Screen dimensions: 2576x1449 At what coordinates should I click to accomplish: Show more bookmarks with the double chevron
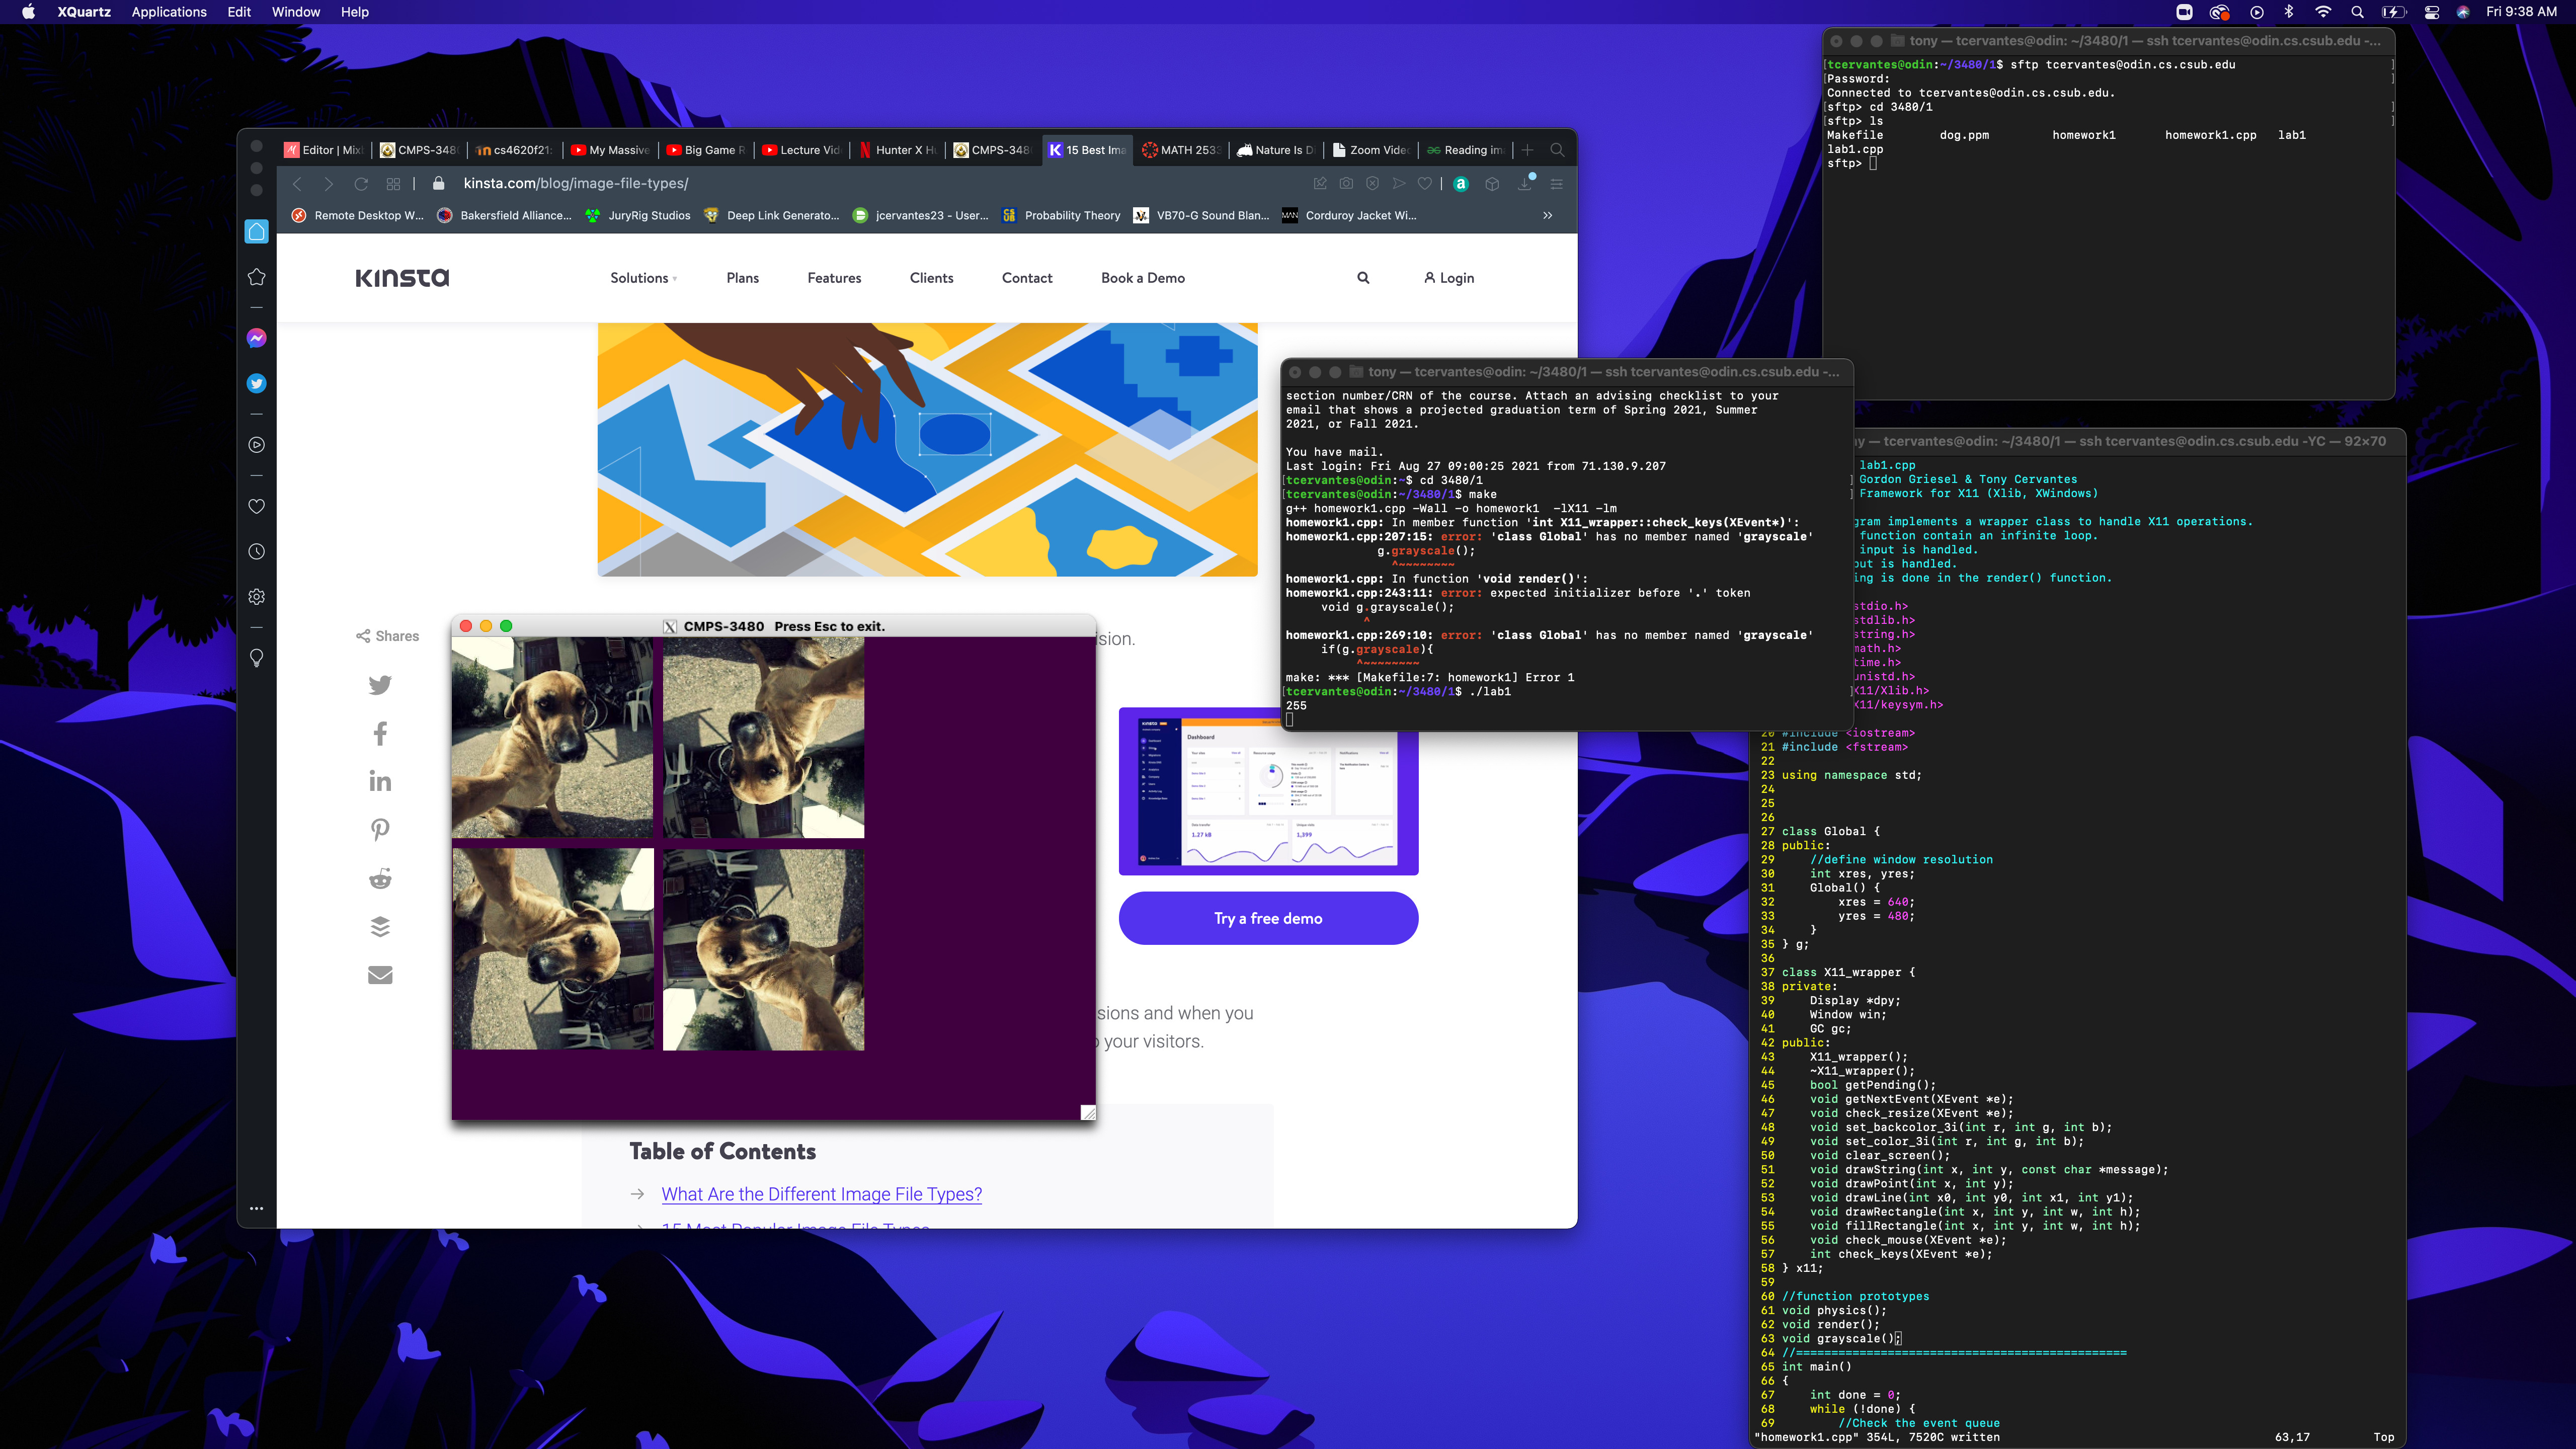click(1547, 215)
